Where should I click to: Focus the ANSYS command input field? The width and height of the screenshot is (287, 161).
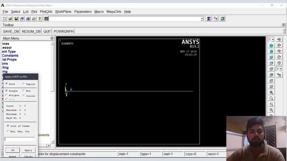[x=125, y=19]
